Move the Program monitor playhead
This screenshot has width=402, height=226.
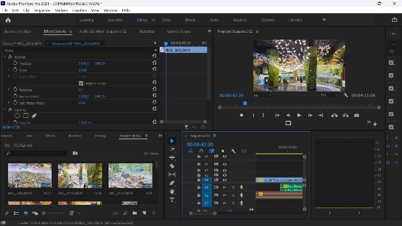click(245, 104)
